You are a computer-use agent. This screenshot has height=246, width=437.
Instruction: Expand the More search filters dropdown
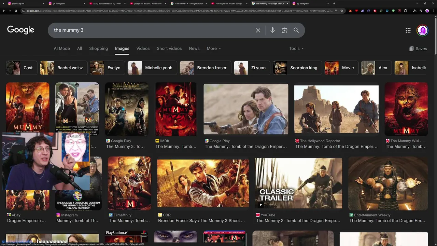214,49
